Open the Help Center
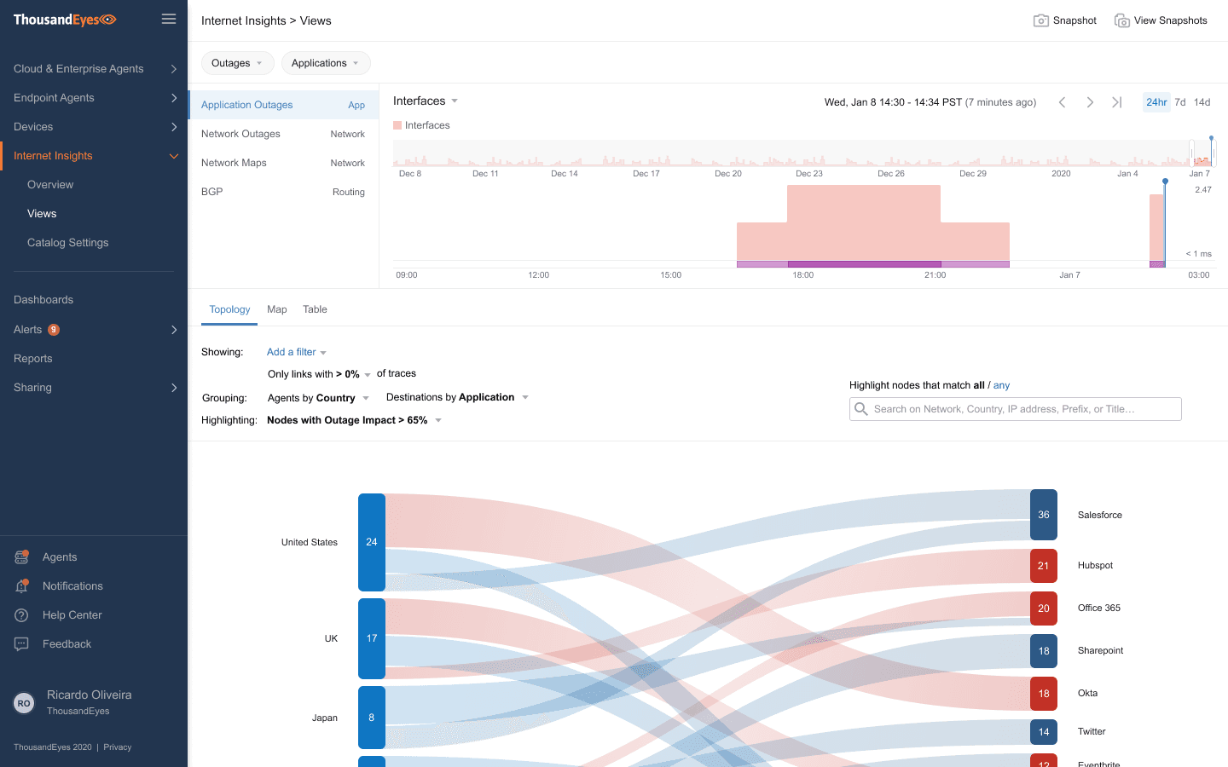This screenshot has width=1228, height=767. click(x=21, y=614)
